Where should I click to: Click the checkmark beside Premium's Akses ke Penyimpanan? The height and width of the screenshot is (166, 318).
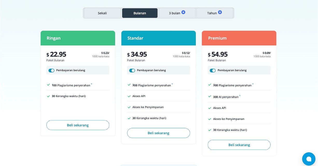(x=210, y=119)
